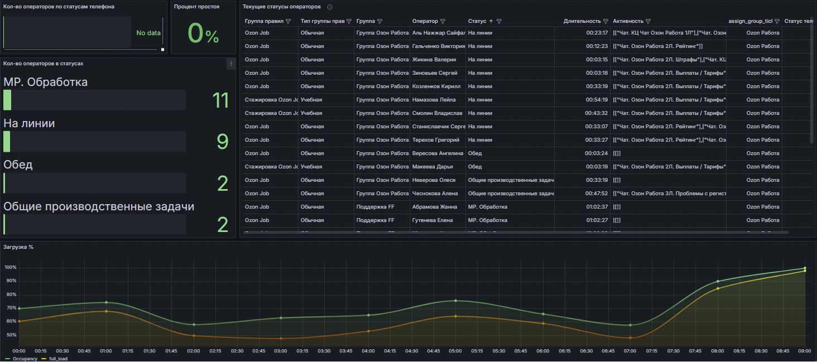This screenshot has height=362, width=817.
Task: Open Загрузка % panel title menu
Action: click(18, 247)
